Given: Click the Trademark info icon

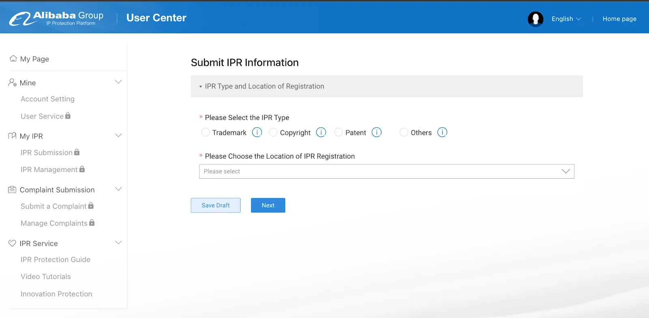Looking at the screenshot, I should pos(257,132).
